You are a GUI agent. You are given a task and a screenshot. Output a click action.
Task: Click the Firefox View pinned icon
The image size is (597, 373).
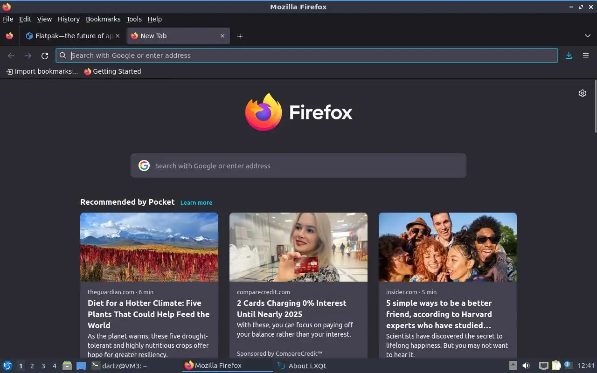[x=9, y=36]
